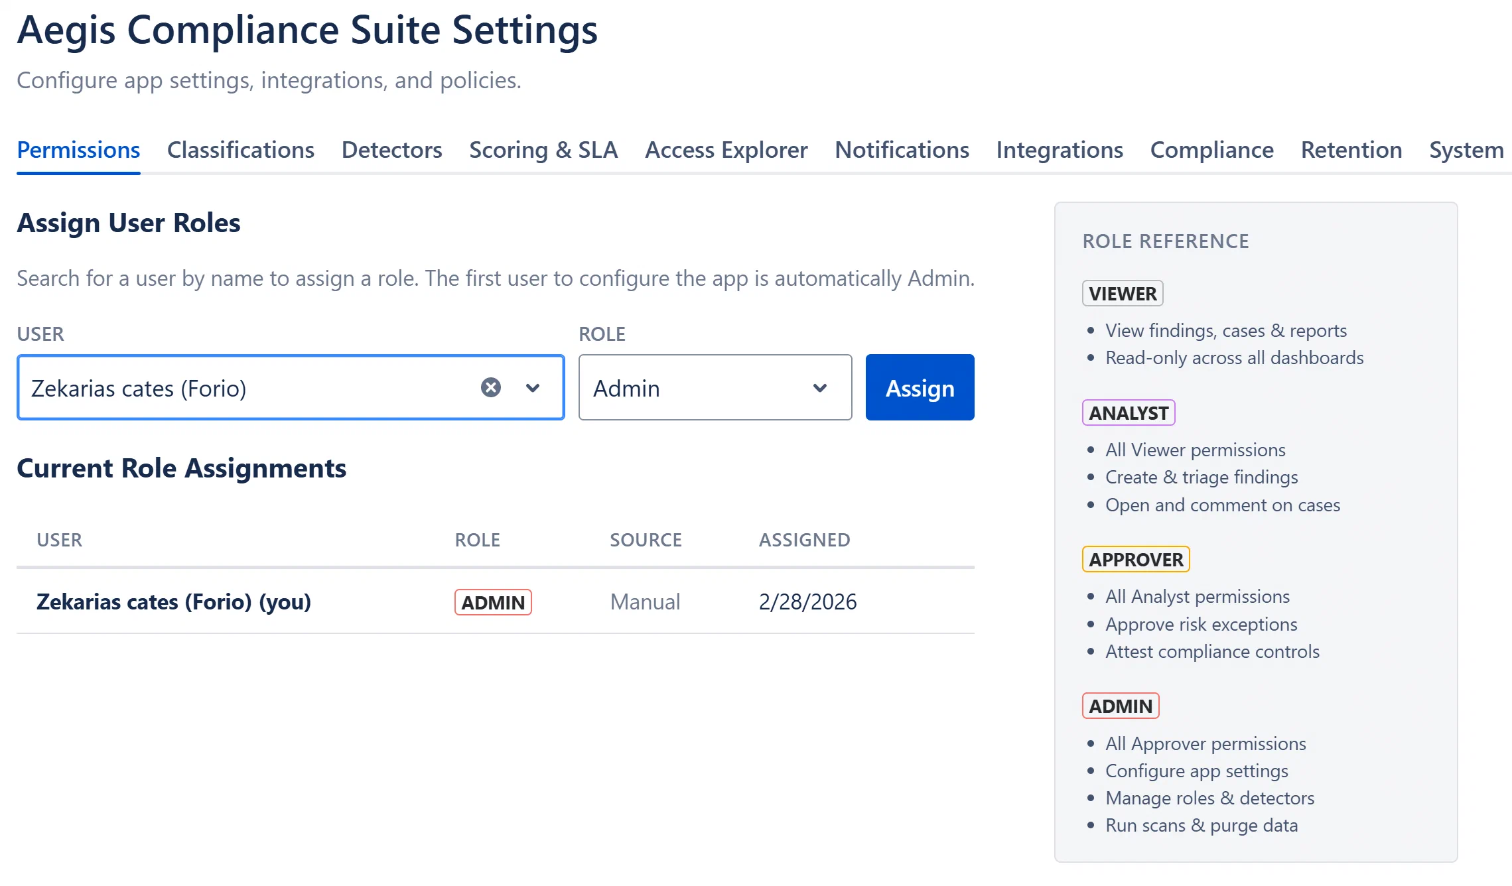This screenshot has height=886, width=1512.
Task: Open the Role dropdown showing Admin
Action: tap(715, 387)
